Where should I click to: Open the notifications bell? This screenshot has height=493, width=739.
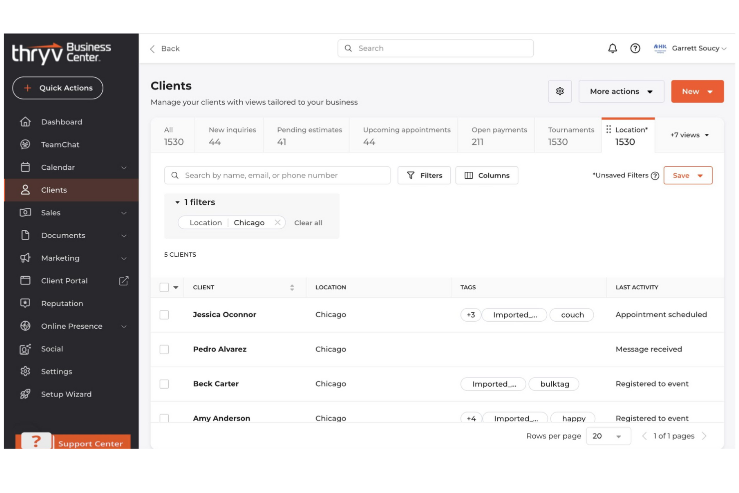click(x=612, y=48)
